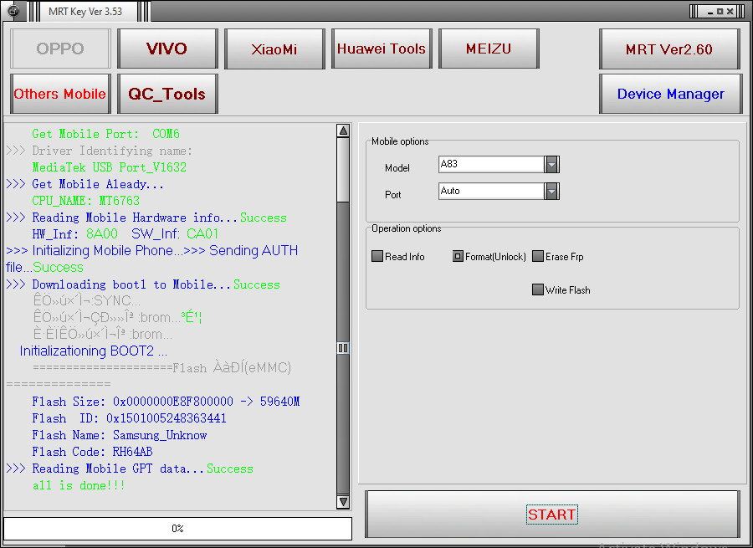
Task: Click log line 'Flash Code: RH64AB'
Action: (92, 452)
